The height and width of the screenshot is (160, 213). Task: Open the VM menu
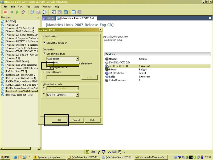[x=28, y=7]
